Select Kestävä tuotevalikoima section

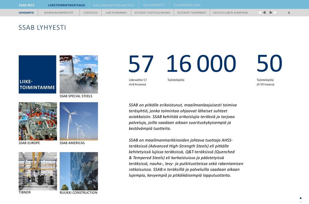tap(152, 13)
